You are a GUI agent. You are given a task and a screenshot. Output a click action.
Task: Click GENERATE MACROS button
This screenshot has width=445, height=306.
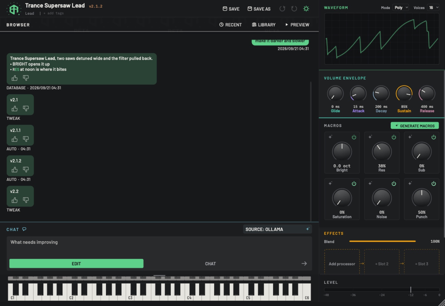415,126
